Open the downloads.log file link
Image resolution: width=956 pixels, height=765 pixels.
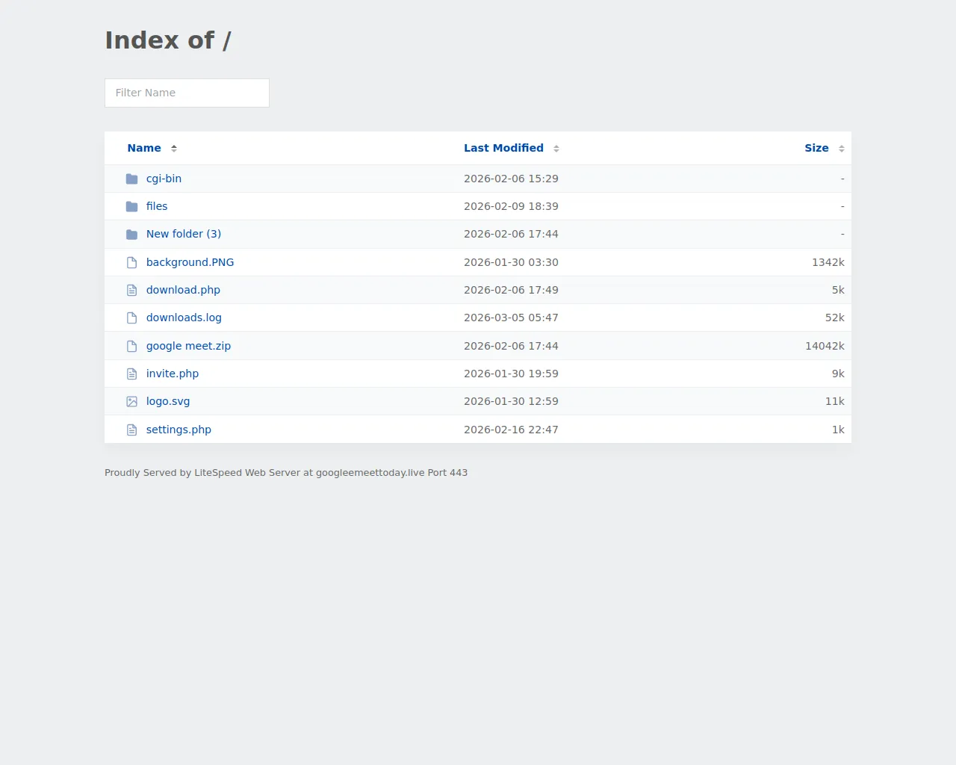coord(184,318)
